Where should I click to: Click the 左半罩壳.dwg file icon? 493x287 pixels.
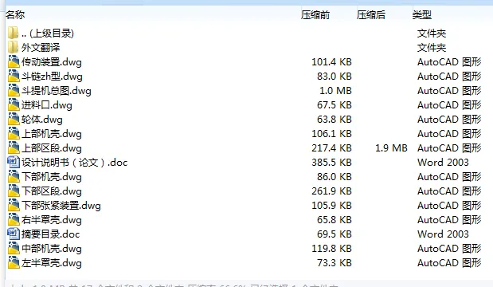pyautogui.click(x=14, y=263)
